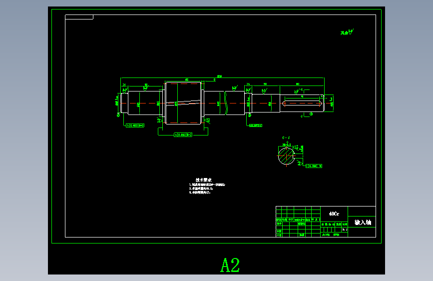Image resolution: width=433 pixels, height=281 pixels.
Task: Click the tolerance frame under the left shaft journal
Action: pyautogui.click(x=135, y=125)
